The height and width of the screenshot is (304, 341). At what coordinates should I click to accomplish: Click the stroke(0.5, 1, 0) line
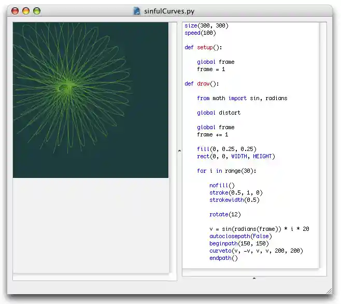236,192
